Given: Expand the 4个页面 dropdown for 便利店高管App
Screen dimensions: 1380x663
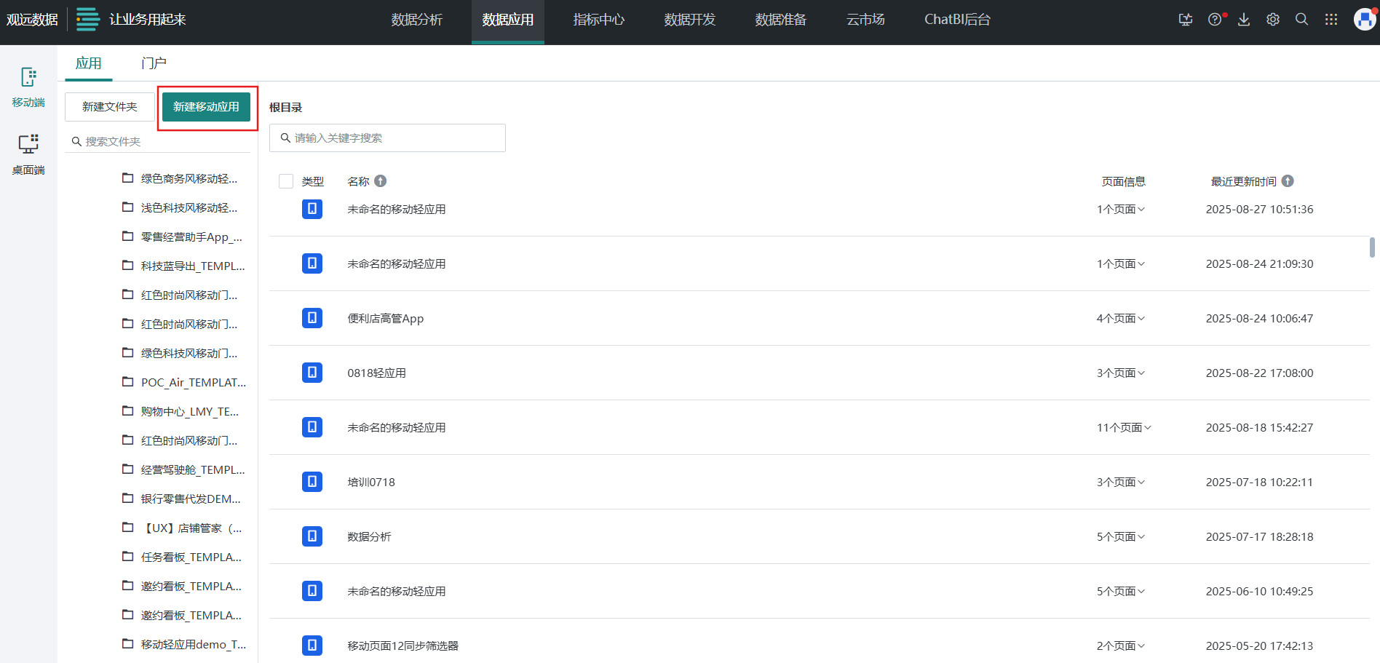Looking at the screenshot, I should [1121, 318].
